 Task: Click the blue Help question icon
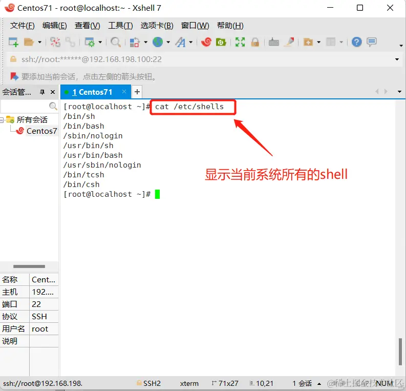356,42
